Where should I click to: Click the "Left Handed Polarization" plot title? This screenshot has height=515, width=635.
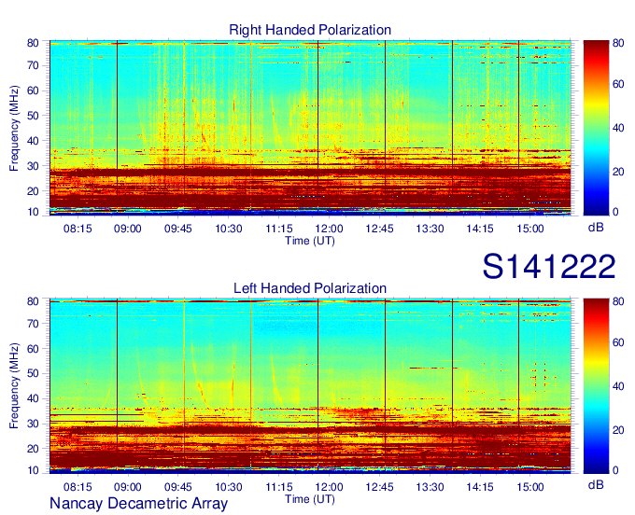(310, 288)
